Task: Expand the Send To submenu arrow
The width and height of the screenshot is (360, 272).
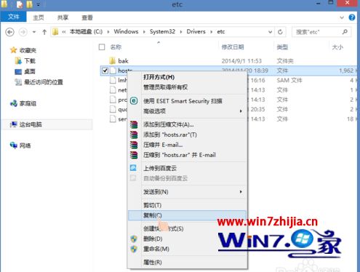Action: point(241,192)
